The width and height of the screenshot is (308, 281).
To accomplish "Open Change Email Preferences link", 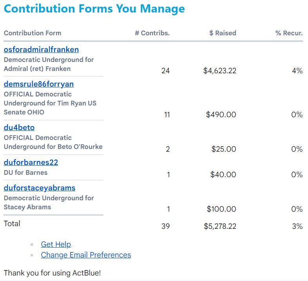I will click(x=86, y=255).
